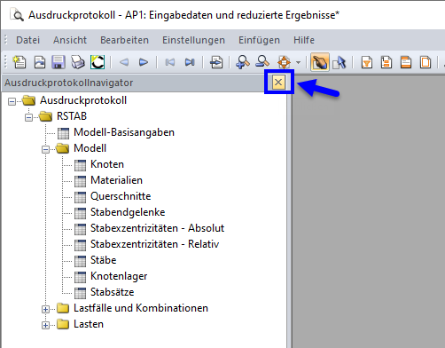Click the page with orange filter funnel icon
Viewport: 445px width, 348px height.
pos(367,62)
